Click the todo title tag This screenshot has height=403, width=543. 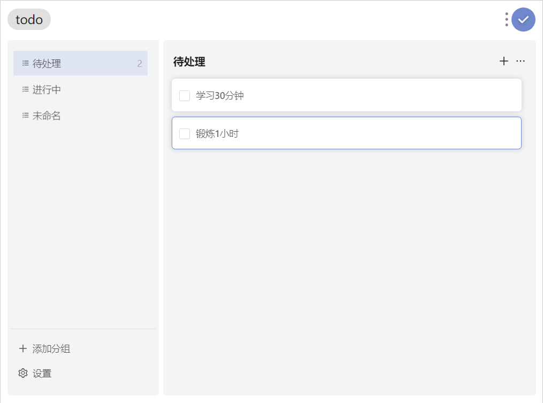[29, 19]
